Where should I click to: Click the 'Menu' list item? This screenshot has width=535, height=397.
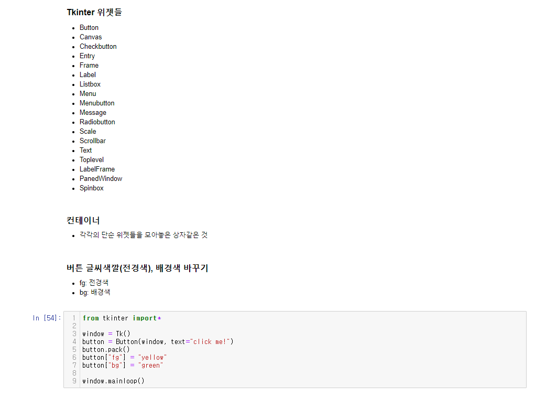pyautogui.click(x=88, y=93)
